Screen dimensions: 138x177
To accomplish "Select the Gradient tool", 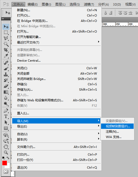I will pyautogui.click(x=6, y=92).
